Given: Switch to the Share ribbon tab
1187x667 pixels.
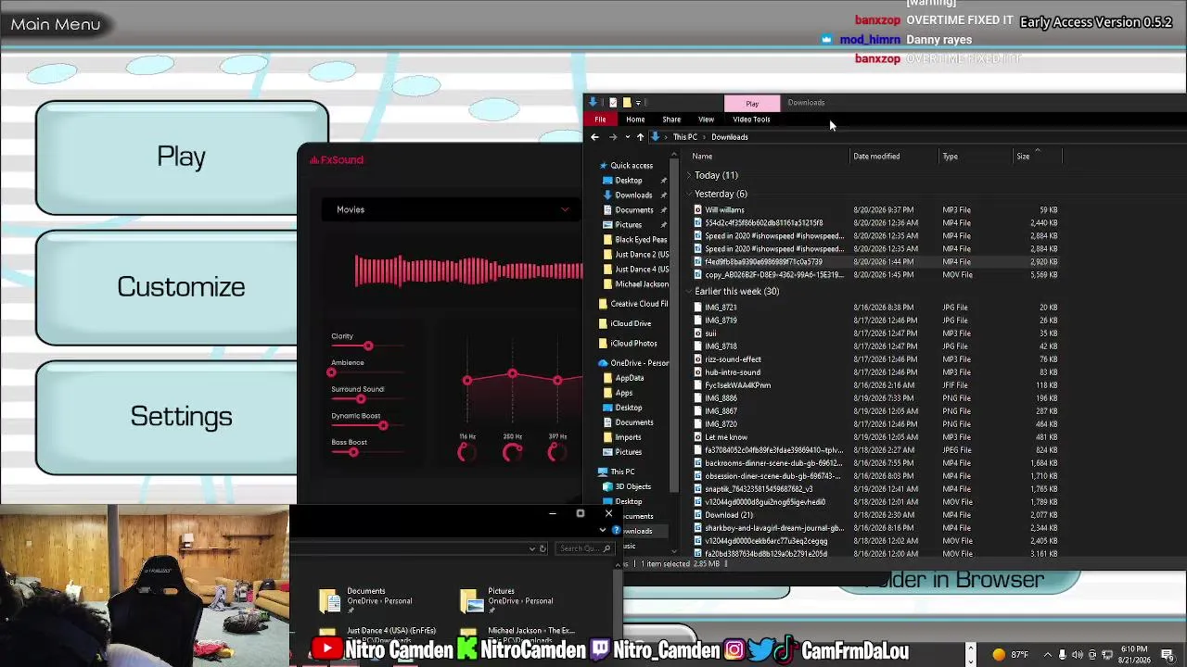Looking at the screenshot, I should (671, 120).
